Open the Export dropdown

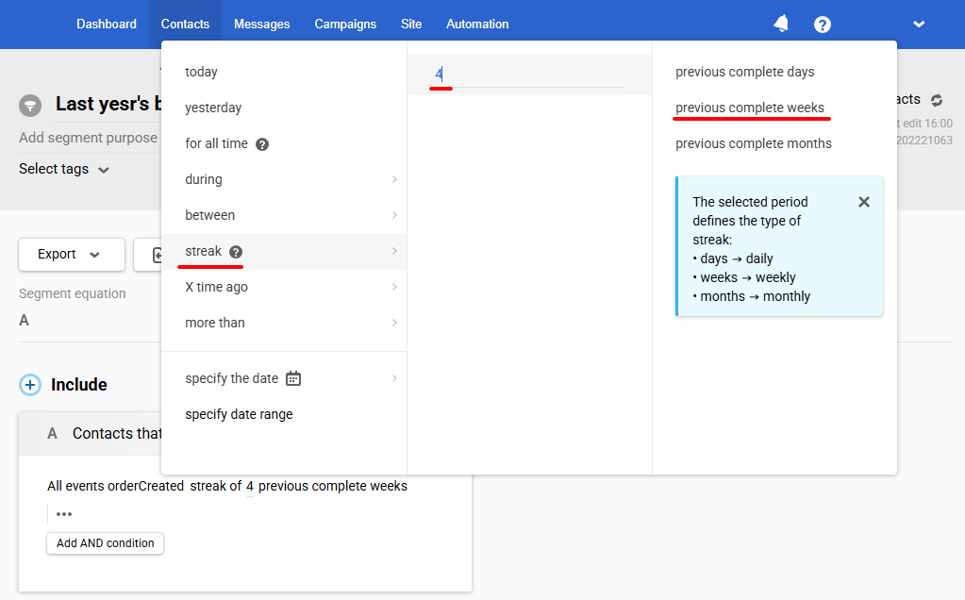tap(72, 254)
